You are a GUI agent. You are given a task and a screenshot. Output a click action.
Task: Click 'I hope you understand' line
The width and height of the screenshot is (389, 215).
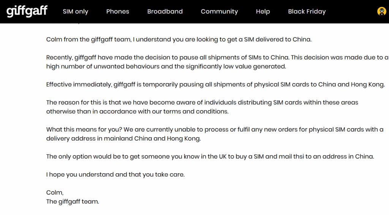click(x=115, y=175)
